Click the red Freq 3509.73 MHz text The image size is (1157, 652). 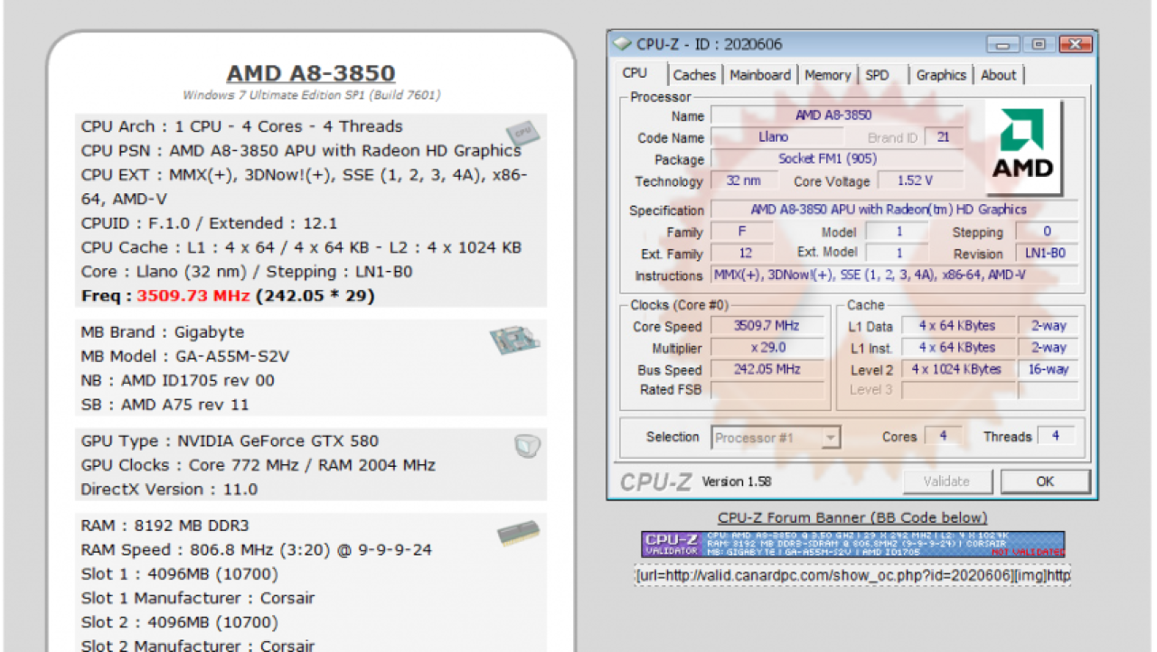click(193, 295)
